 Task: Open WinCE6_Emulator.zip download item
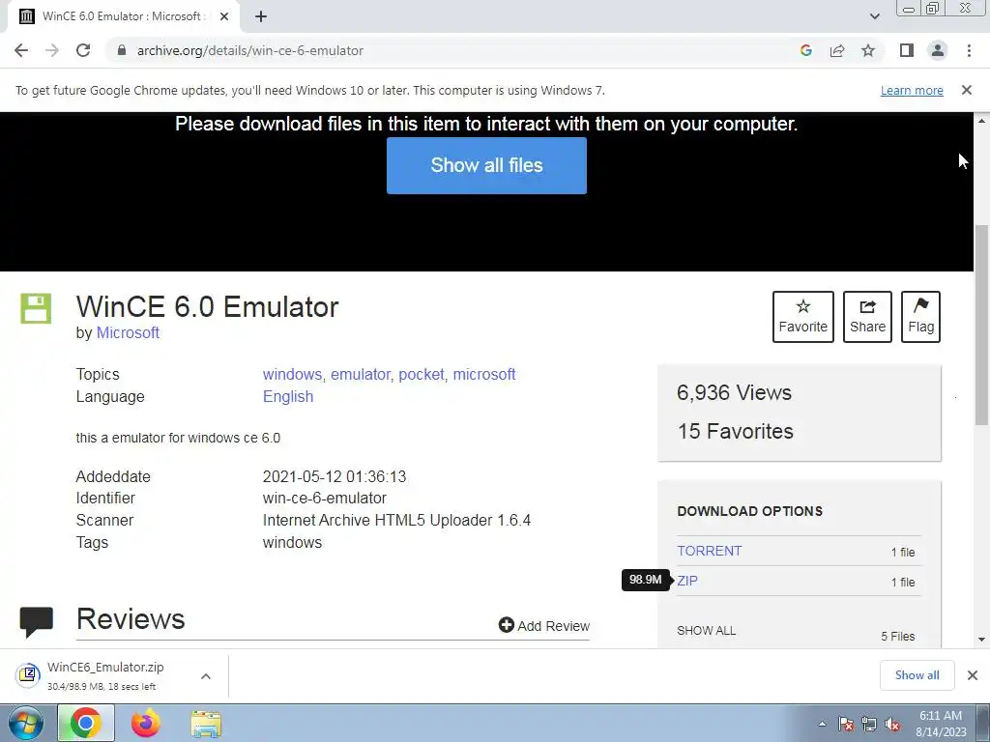tap(104, 675)
